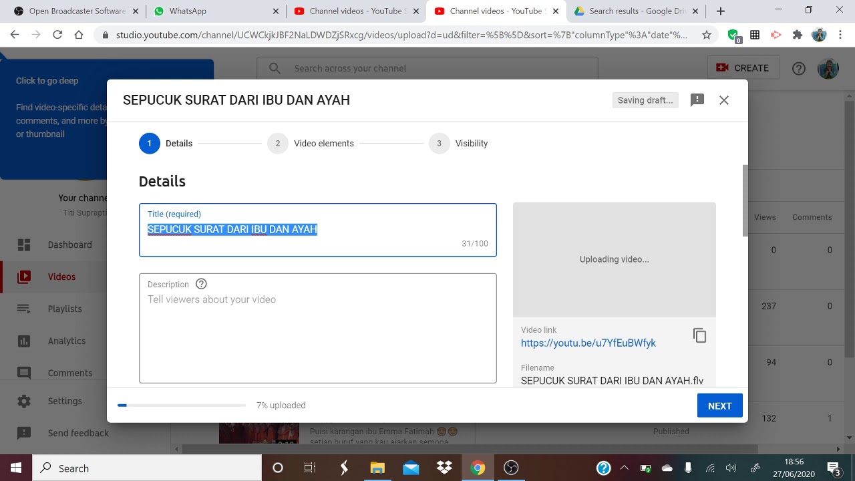This screenshot has width=855, height=481.
Task: Open Cortana circle on taskbar
Action: coord(278,468)
